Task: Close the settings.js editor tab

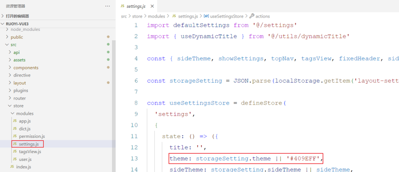Action: click(x=152, y=6)
